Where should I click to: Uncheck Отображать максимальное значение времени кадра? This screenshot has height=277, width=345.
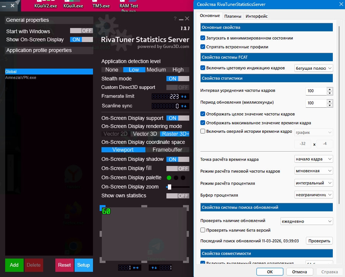203,122
